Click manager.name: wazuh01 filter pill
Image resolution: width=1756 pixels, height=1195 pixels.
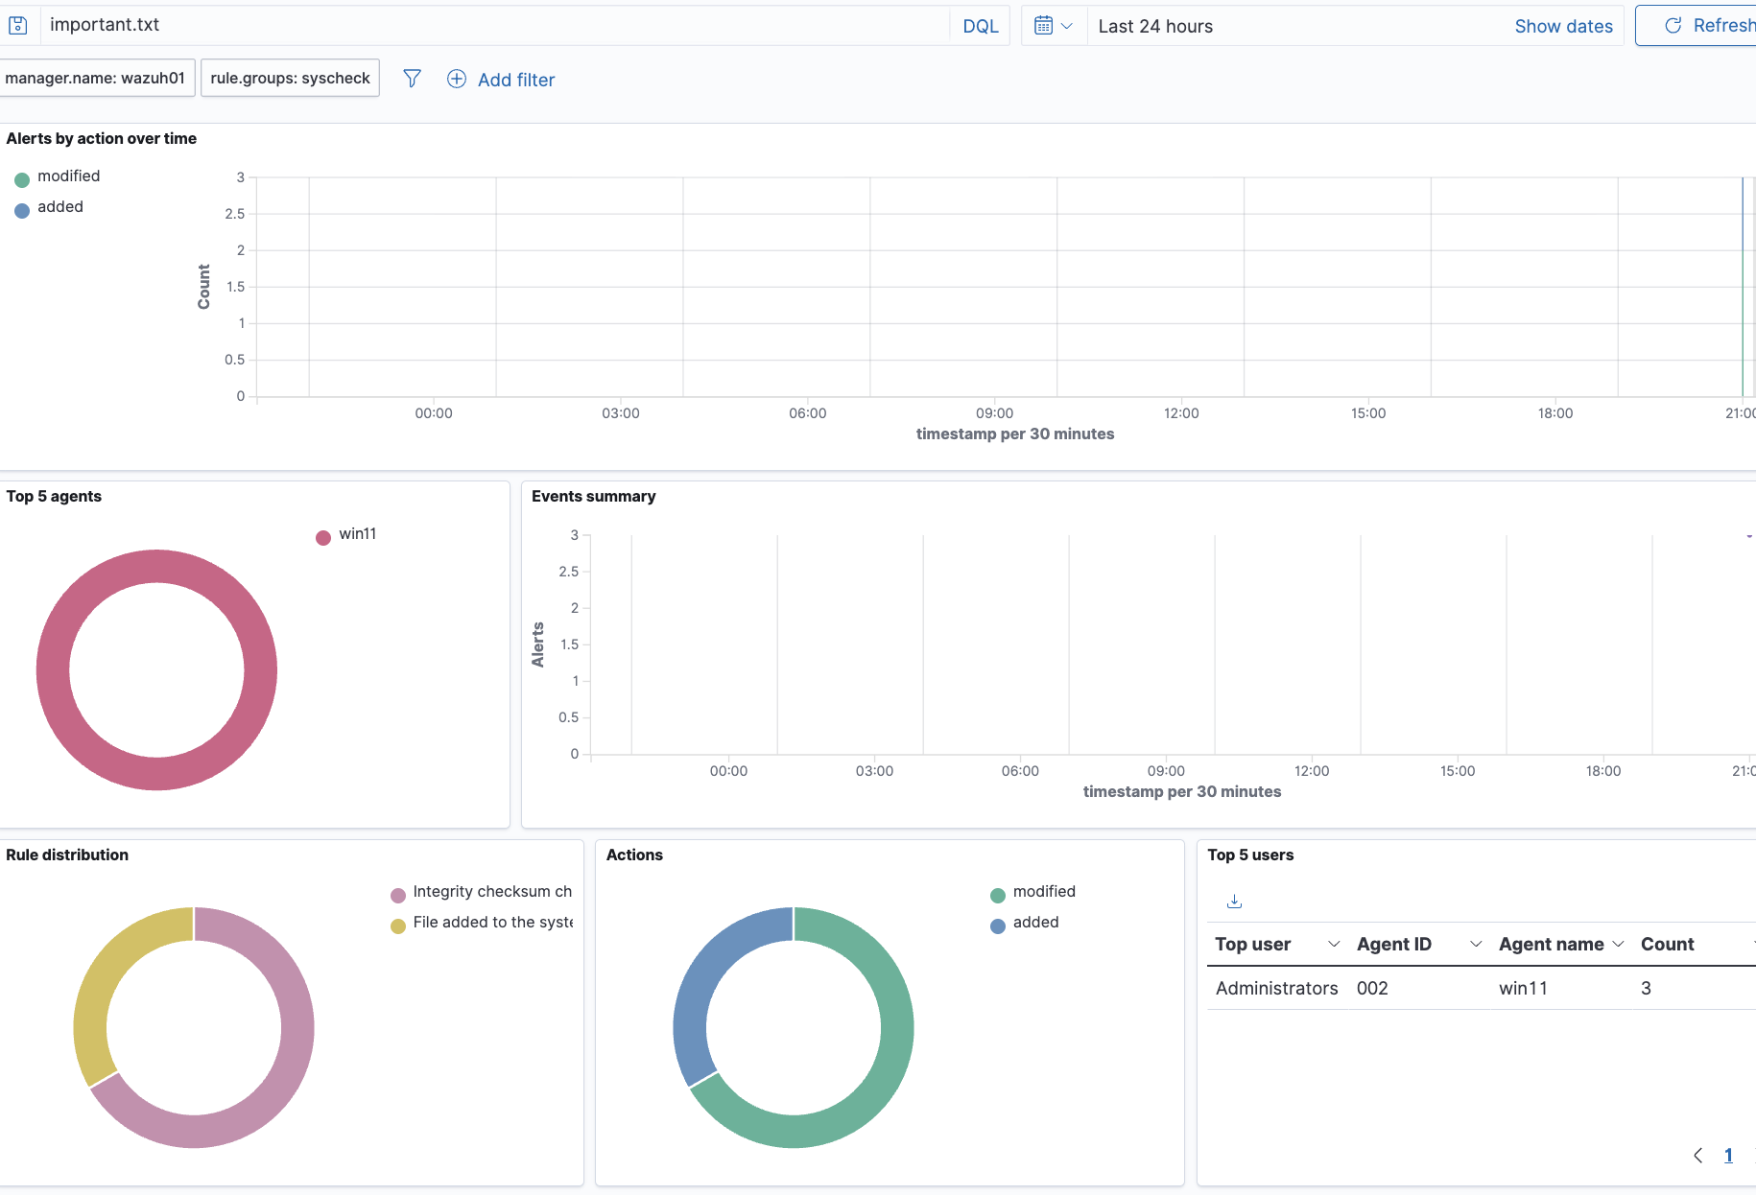tap(96, 78)
